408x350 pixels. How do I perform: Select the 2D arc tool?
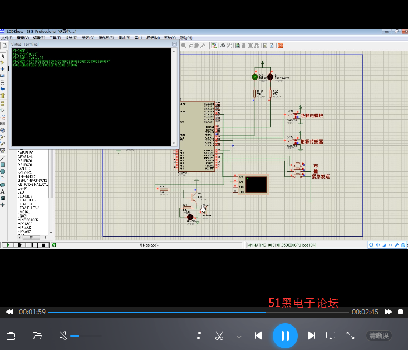click(3, 178)
